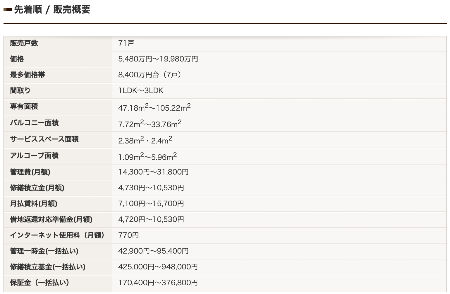Click the 1LDK〜3LDK value
The height and width of the screenshot is (294, 450).
coord(141,90)
